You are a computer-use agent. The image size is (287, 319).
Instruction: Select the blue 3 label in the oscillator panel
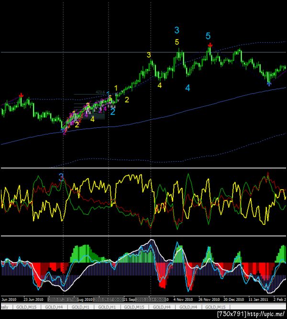(61, 177)
